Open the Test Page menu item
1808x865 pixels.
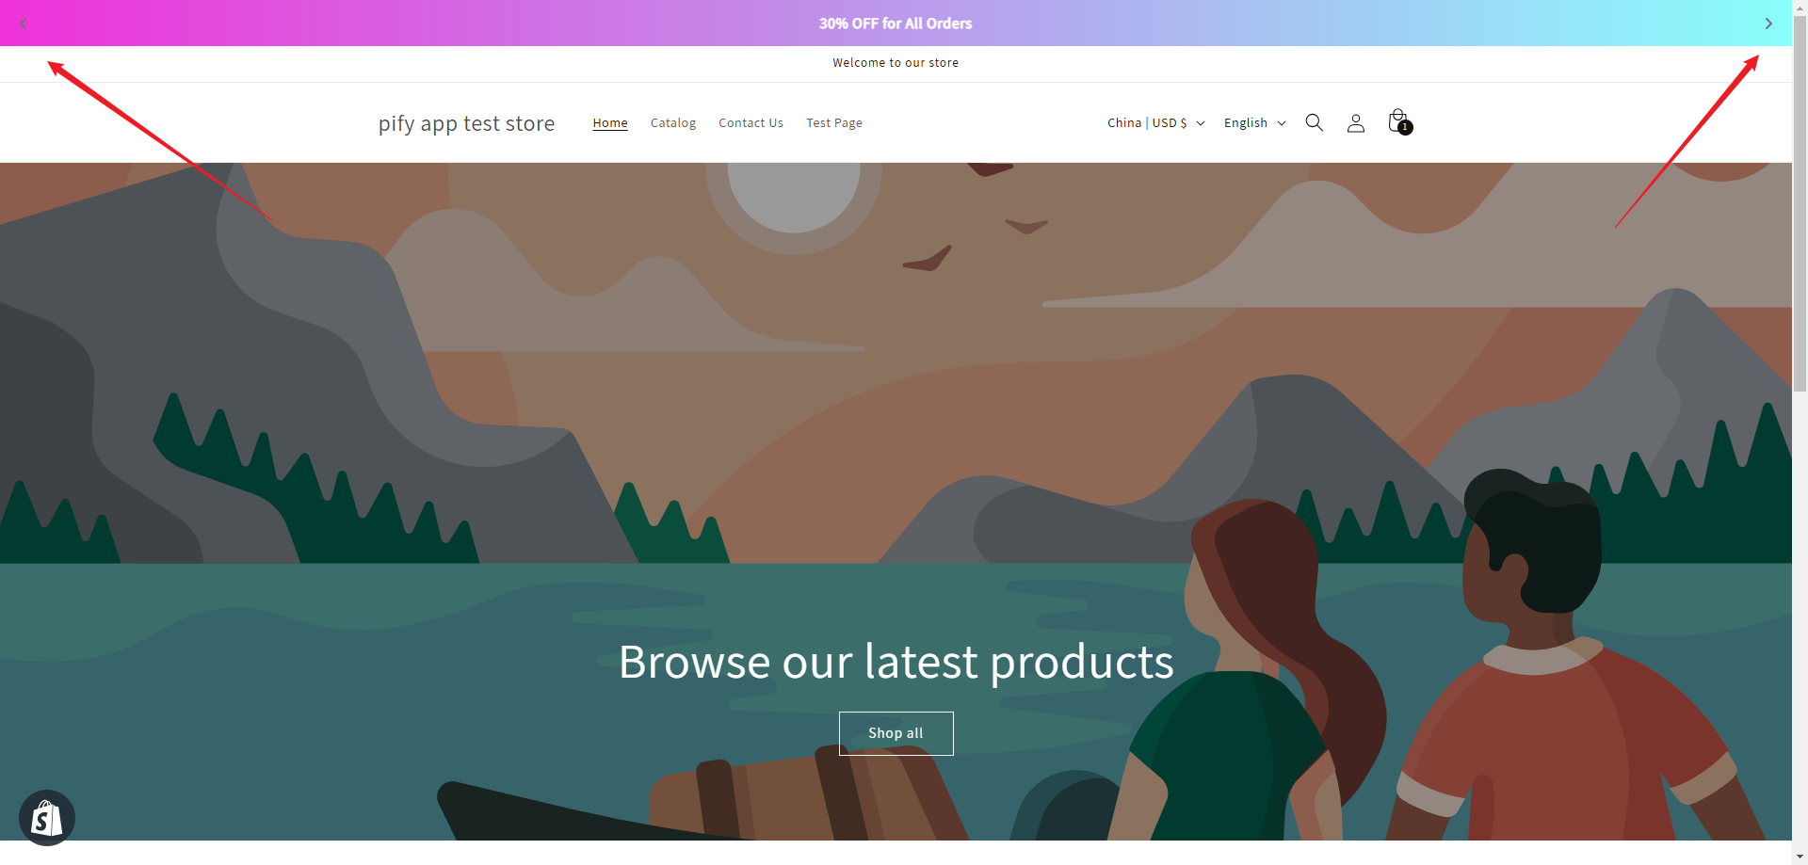pos(834,123)
